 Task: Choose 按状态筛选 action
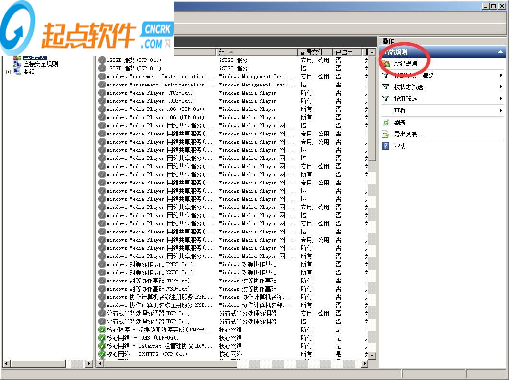click(408, 87)
